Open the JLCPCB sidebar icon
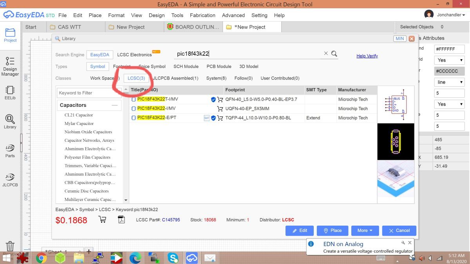This screenshot has width=470, height=264. tap(10, 180)
